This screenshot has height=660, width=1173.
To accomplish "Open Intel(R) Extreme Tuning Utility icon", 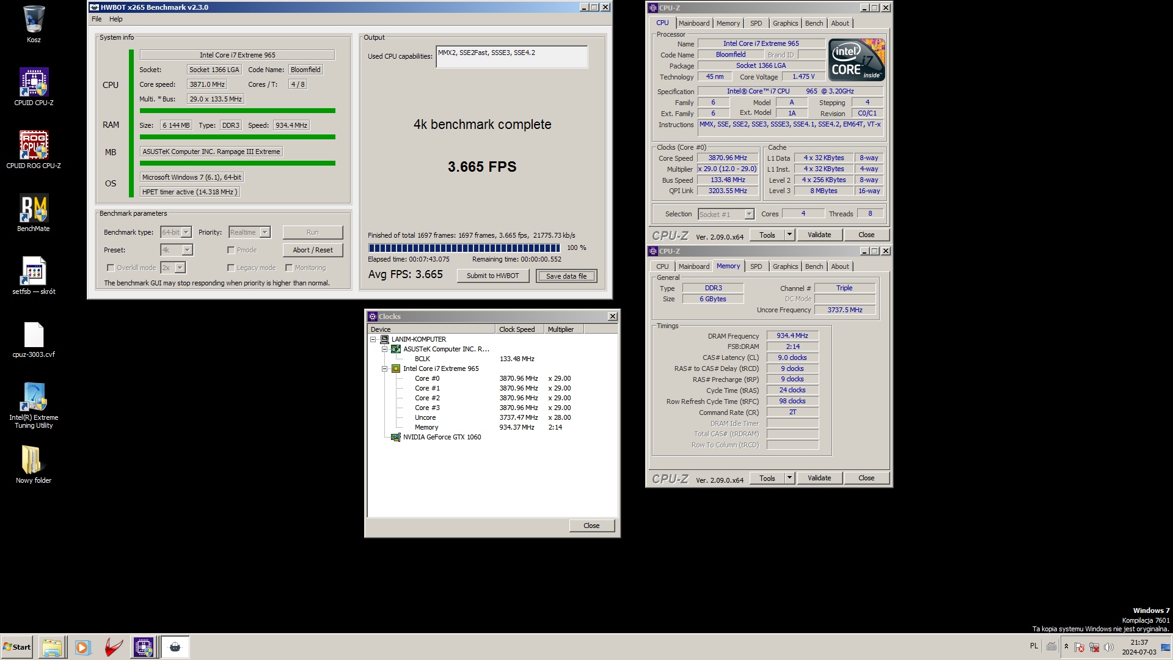I will 34,397.
